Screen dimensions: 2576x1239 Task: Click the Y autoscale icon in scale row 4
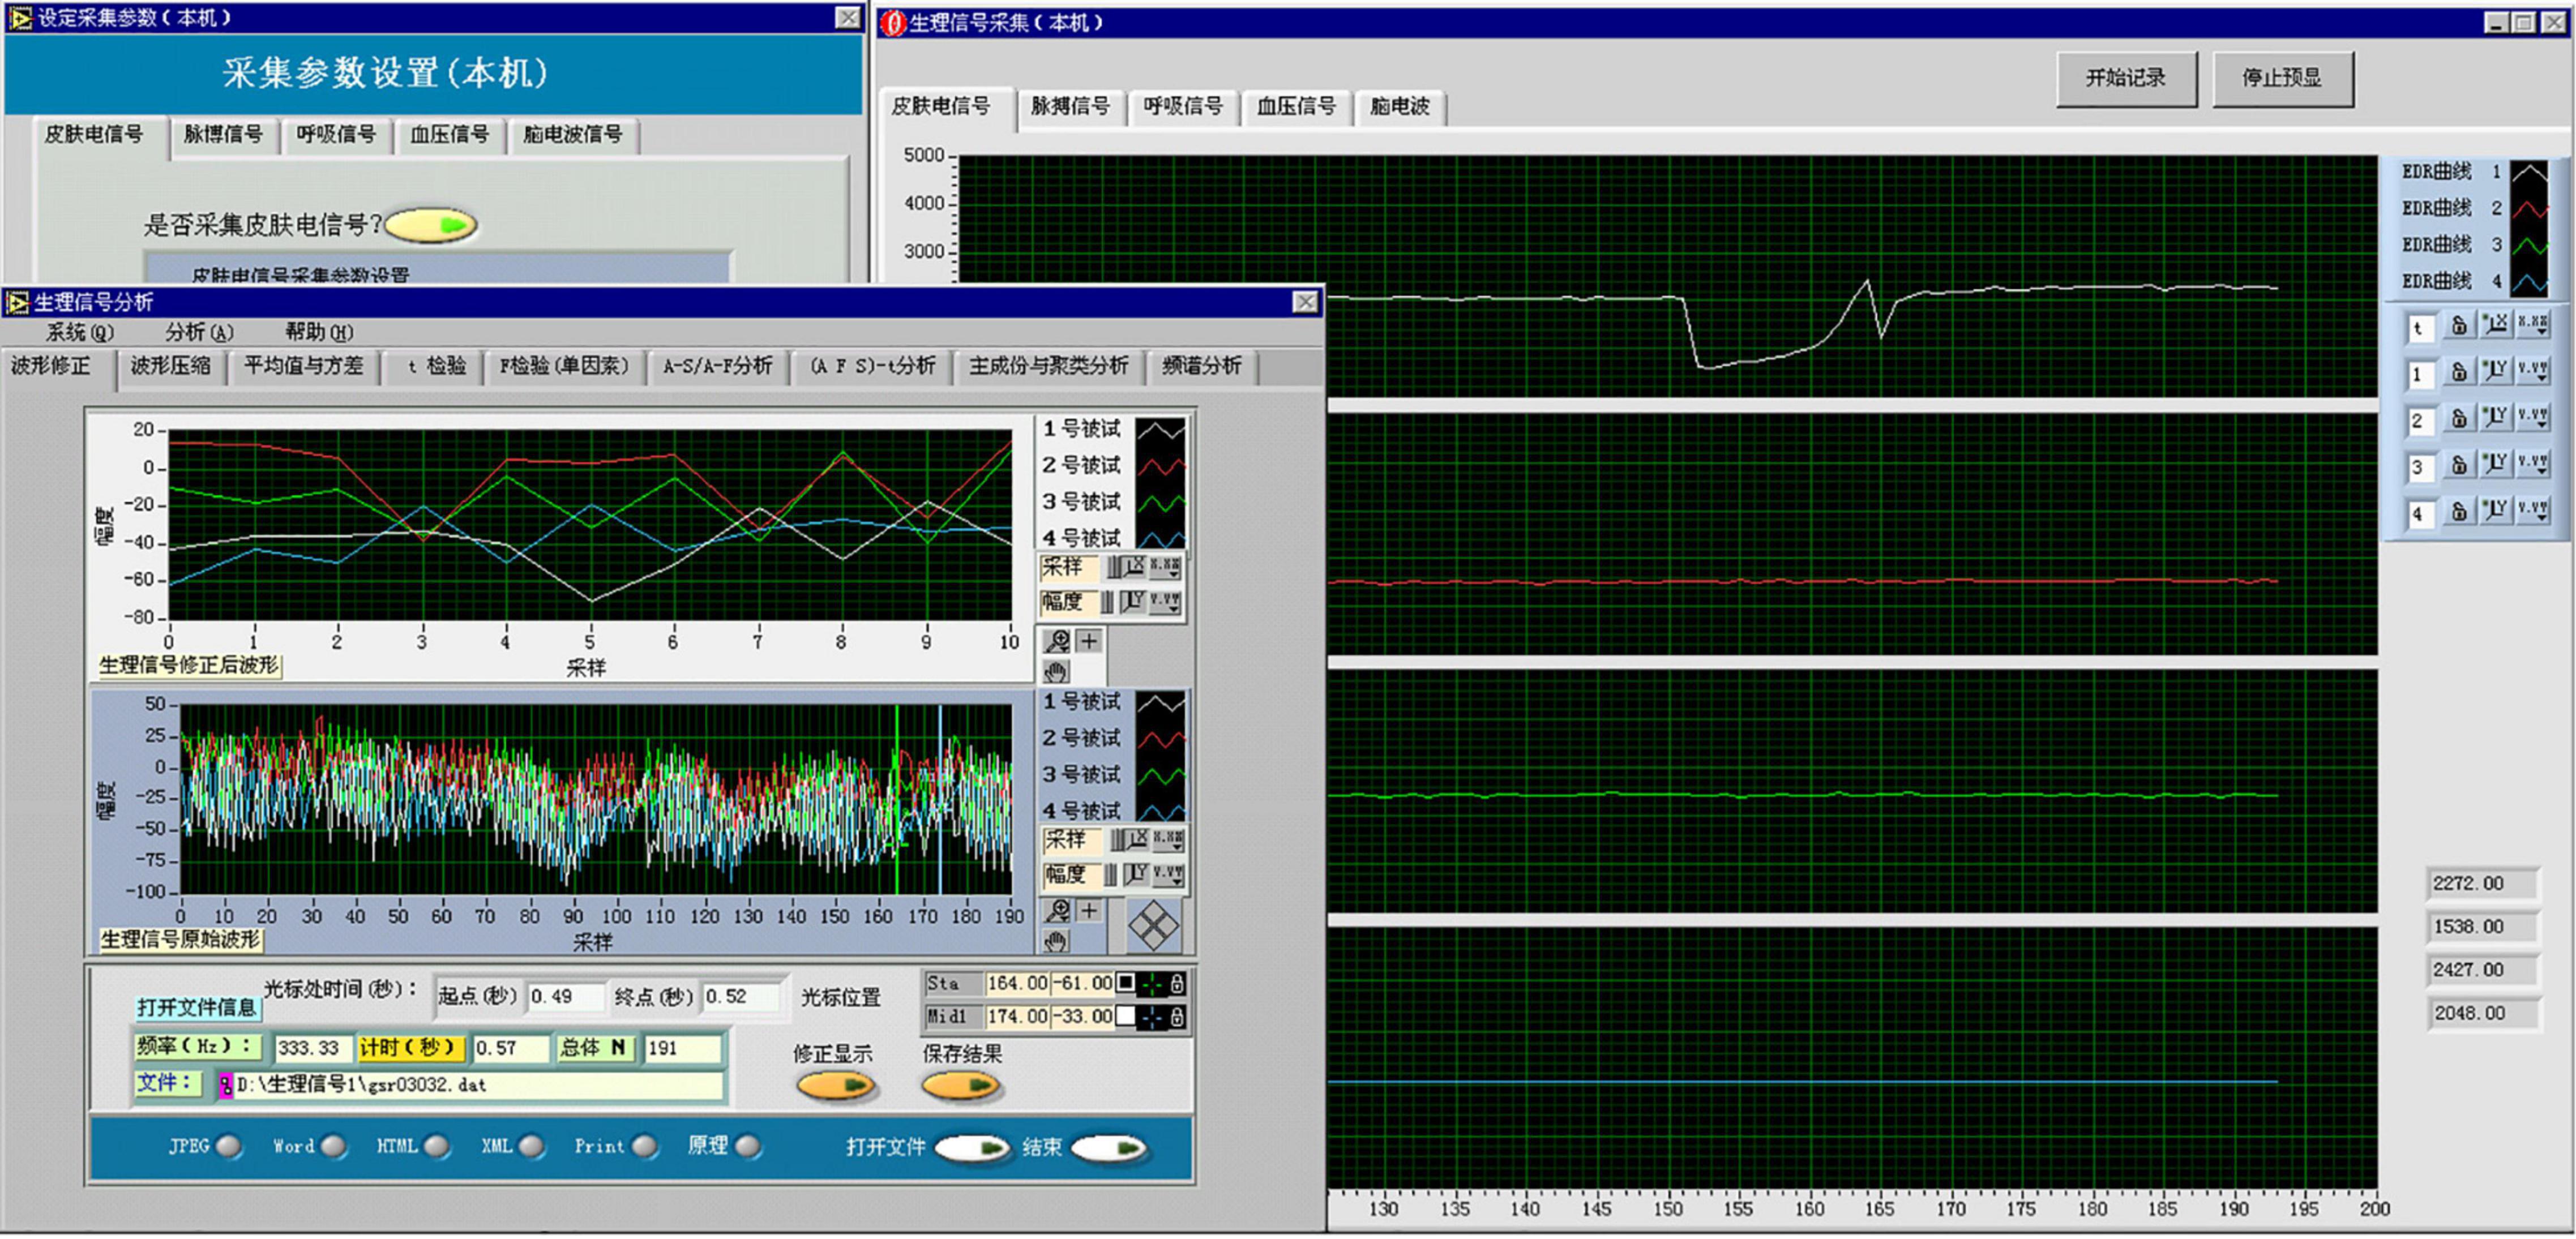tap(2496, 511)
